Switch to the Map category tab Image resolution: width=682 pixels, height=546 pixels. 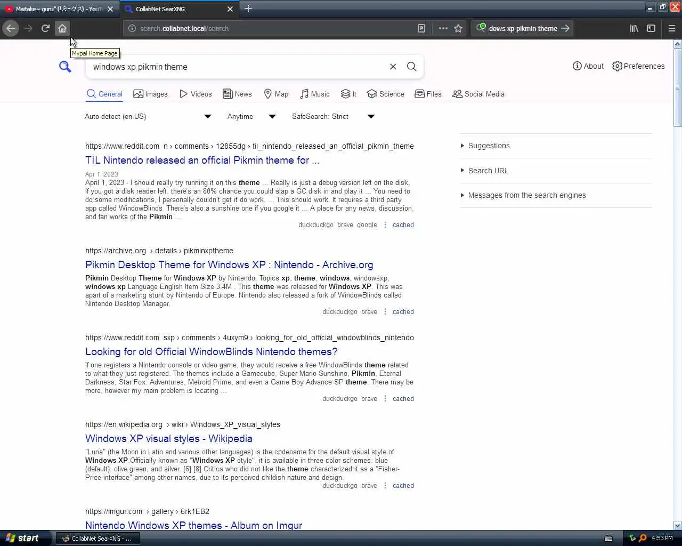tap(276, 94)
